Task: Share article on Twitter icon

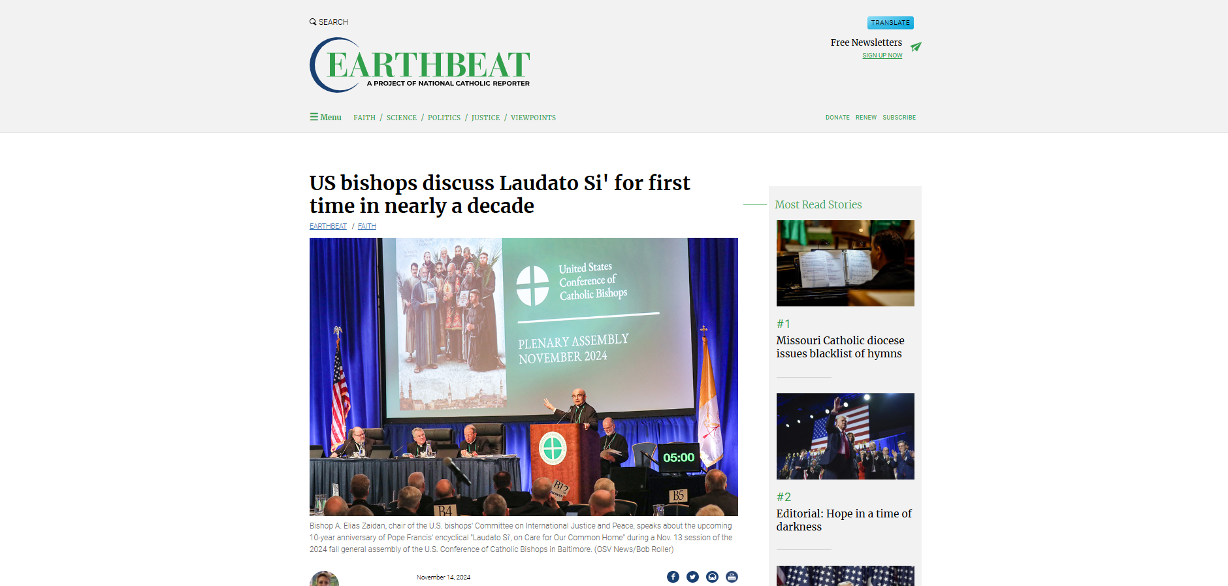Action: coord(692,577)
